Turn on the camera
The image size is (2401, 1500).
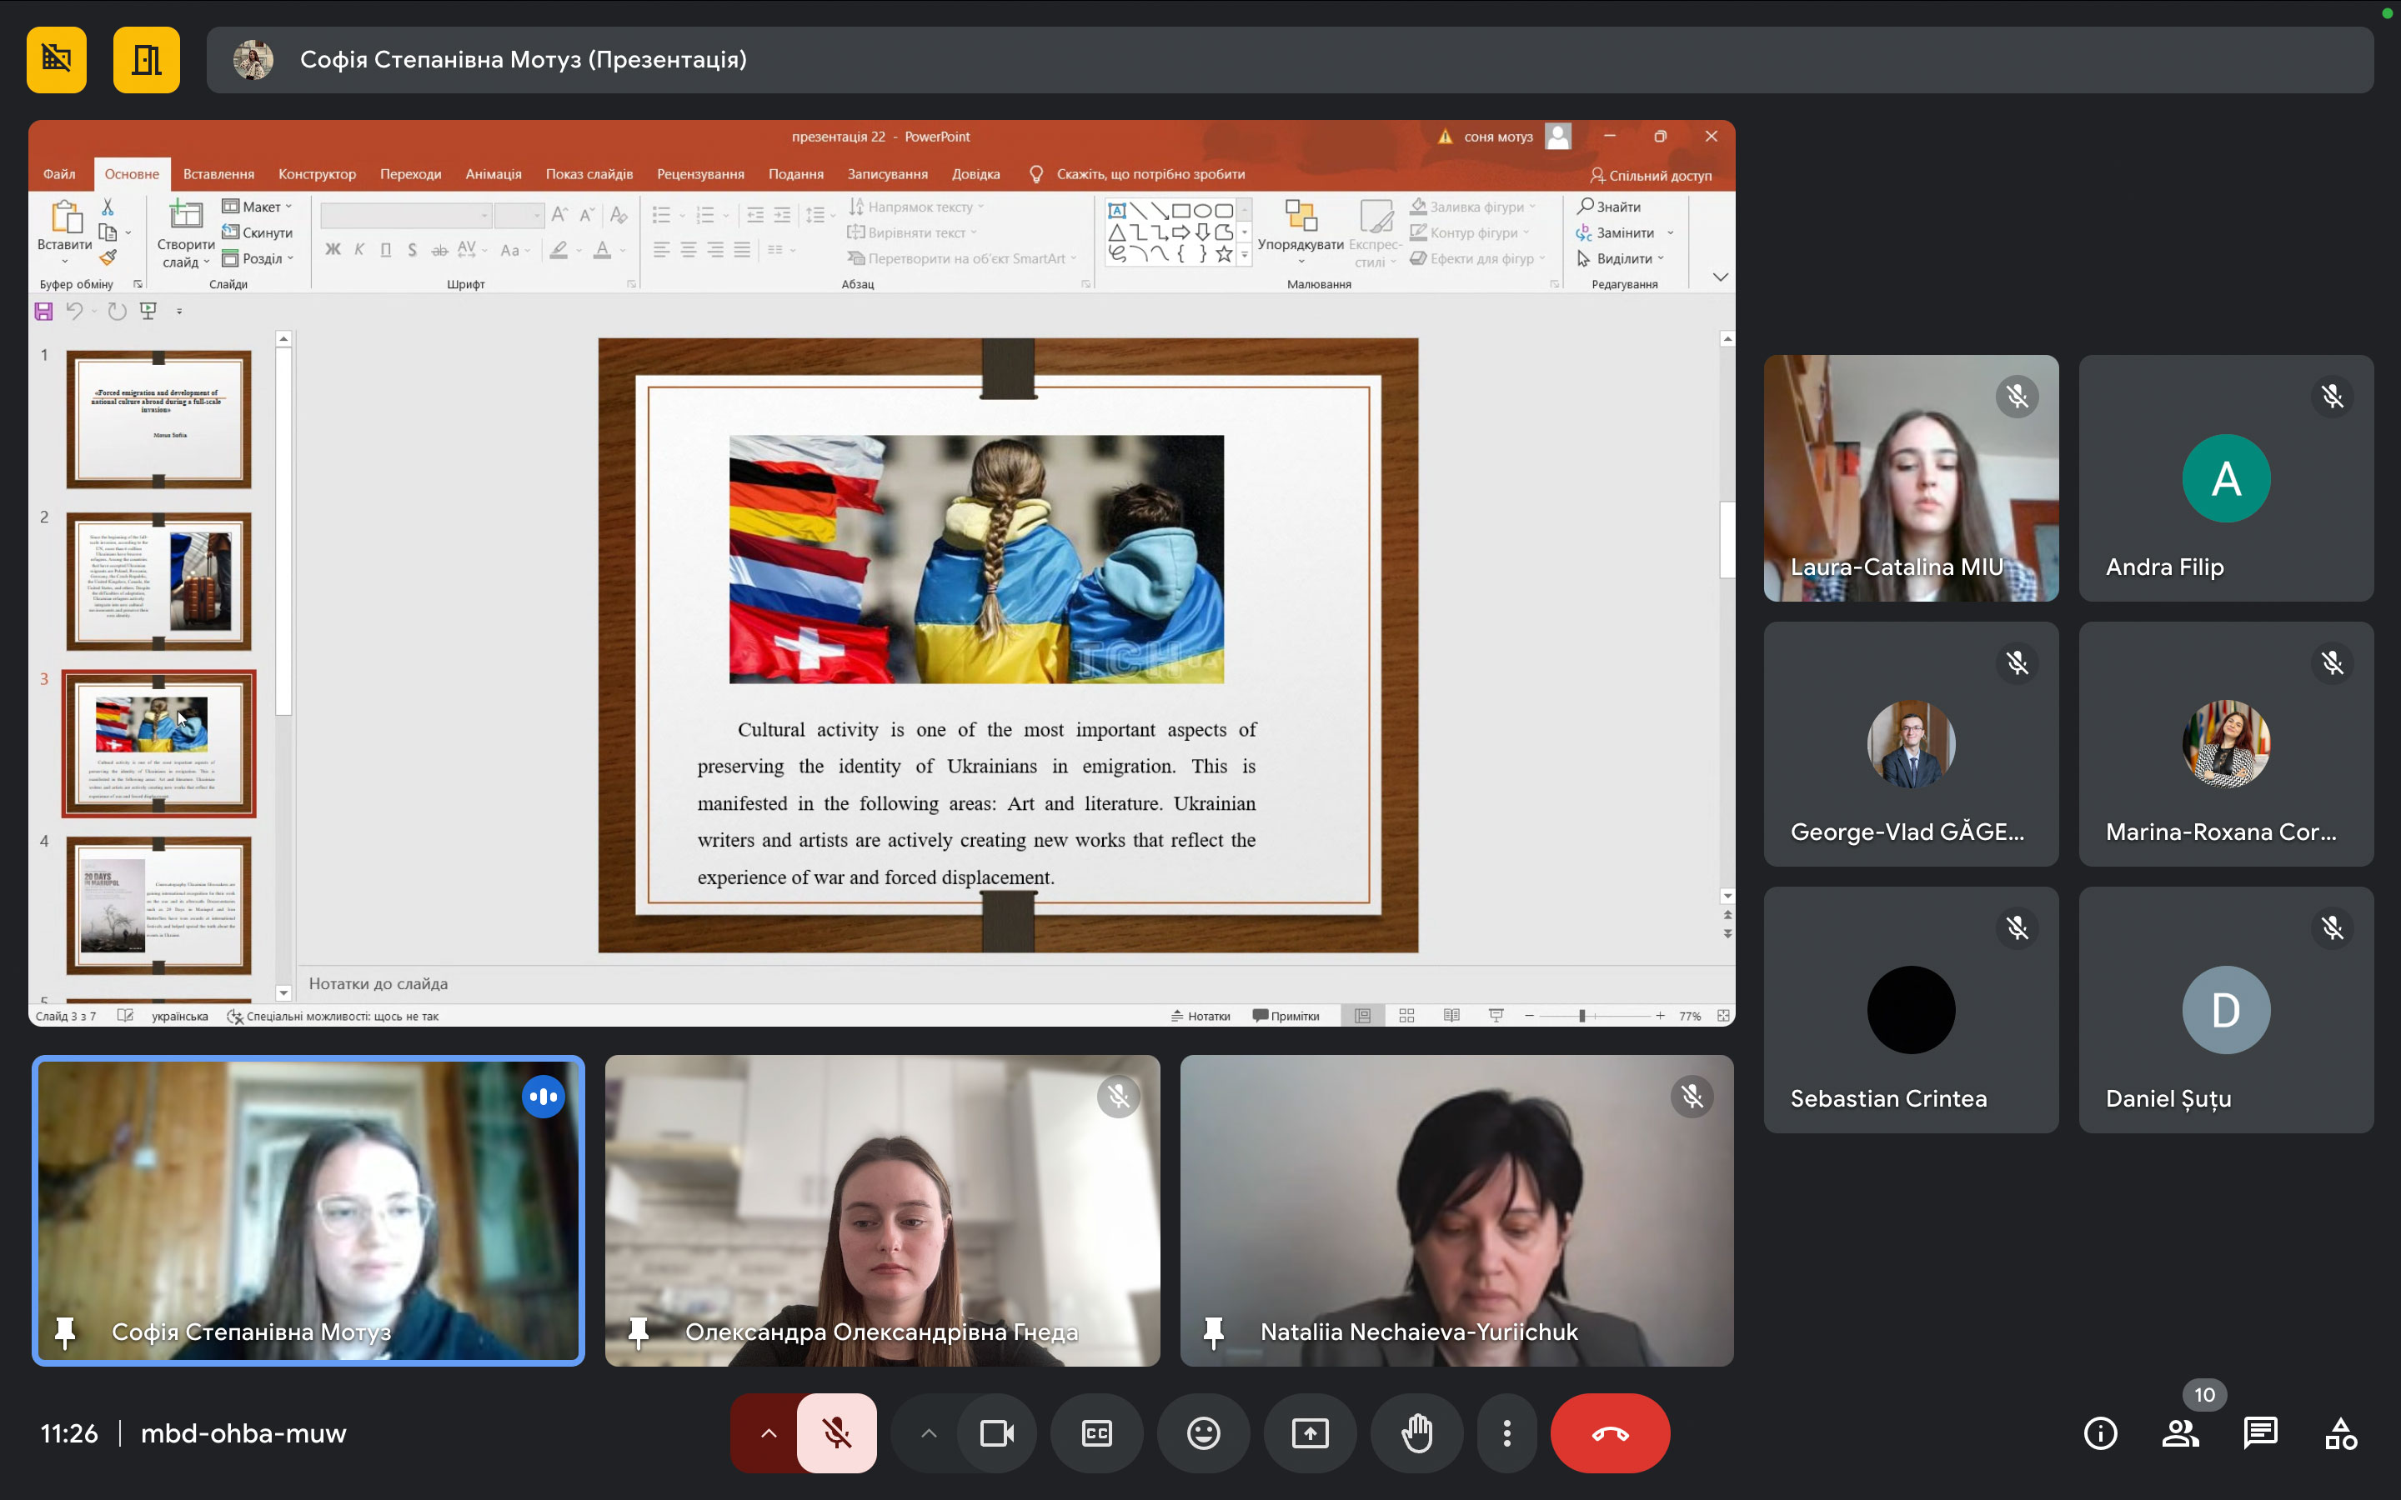[996, 1433]
